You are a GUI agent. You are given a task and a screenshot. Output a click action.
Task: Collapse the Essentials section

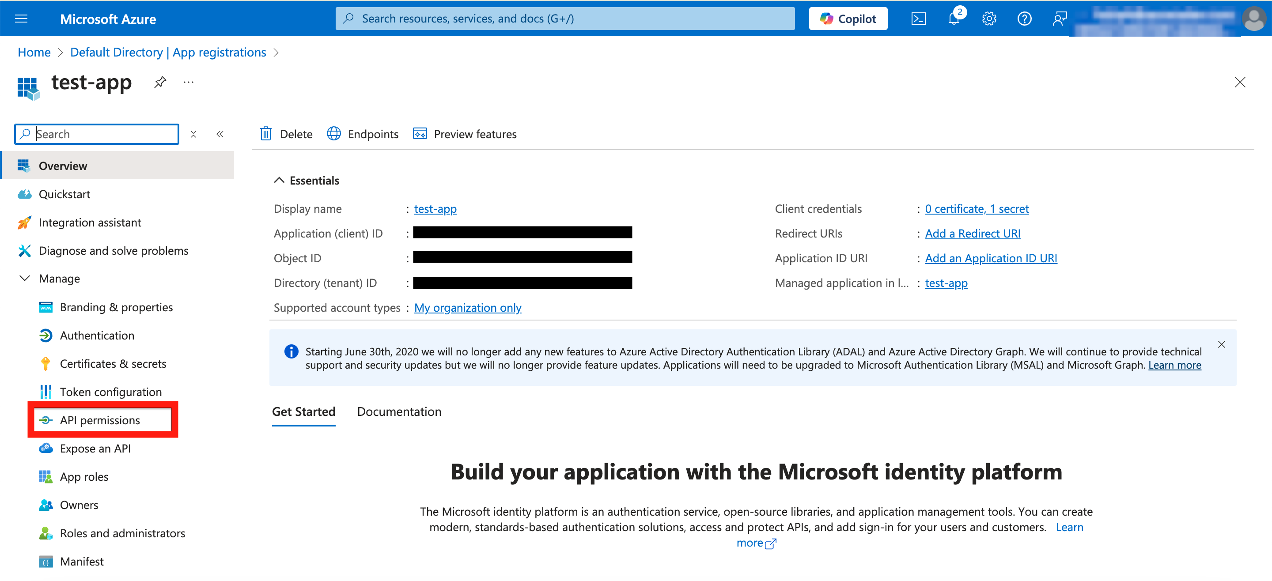pos(279,180)
